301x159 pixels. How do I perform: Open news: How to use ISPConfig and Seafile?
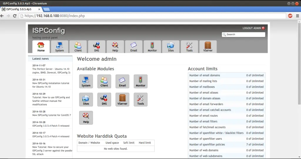(51, 101)
